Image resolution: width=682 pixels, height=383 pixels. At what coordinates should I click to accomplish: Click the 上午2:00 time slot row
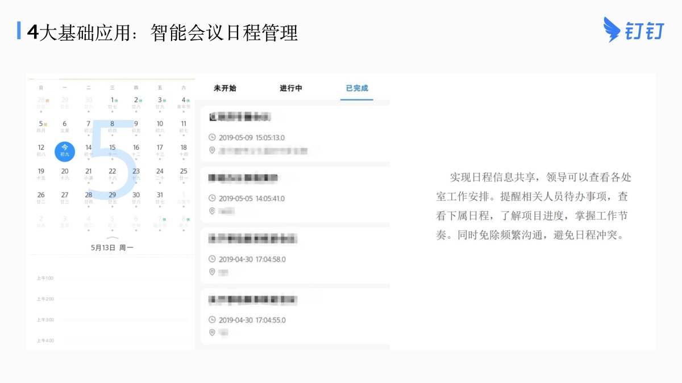[x=114, y=299]
